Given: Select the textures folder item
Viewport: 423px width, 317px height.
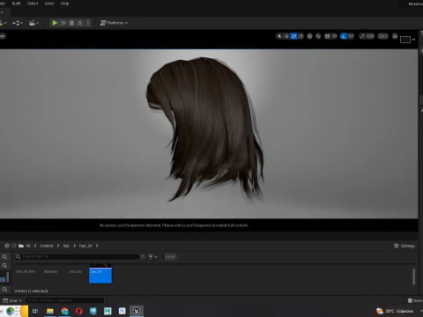Looking at the screenshot, I should click(76, 272).
